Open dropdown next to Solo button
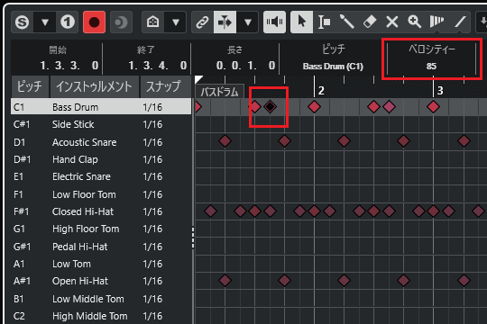487x324 pixels. tap(45, 22)
